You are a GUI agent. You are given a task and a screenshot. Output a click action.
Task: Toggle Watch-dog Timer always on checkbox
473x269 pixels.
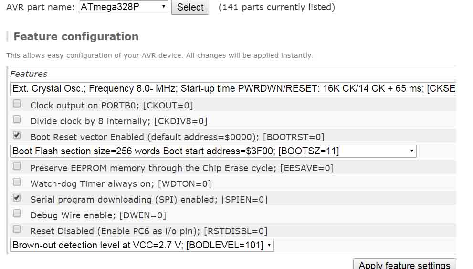pos(17,182)
